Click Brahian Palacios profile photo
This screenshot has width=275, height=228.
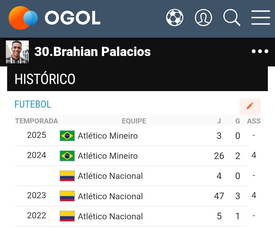[x=17, y=52]
